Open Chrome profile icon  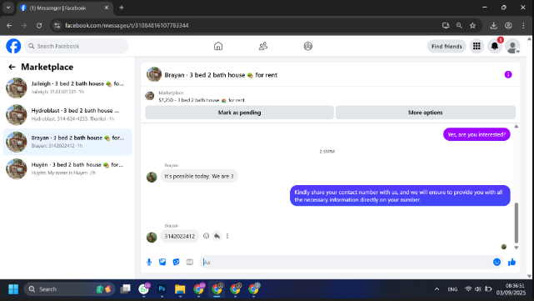[x=508, y=26]
